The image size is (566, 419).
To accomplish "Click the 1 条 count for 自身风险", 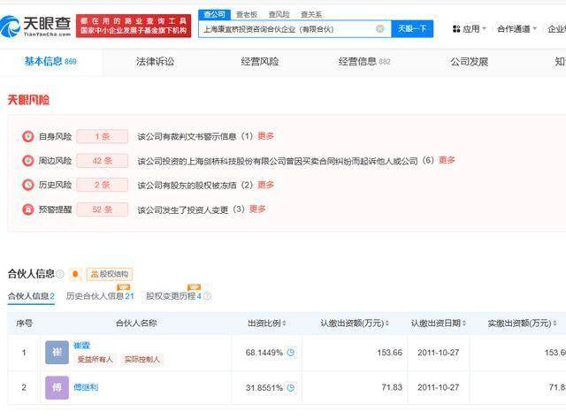I will click(103, 137).
